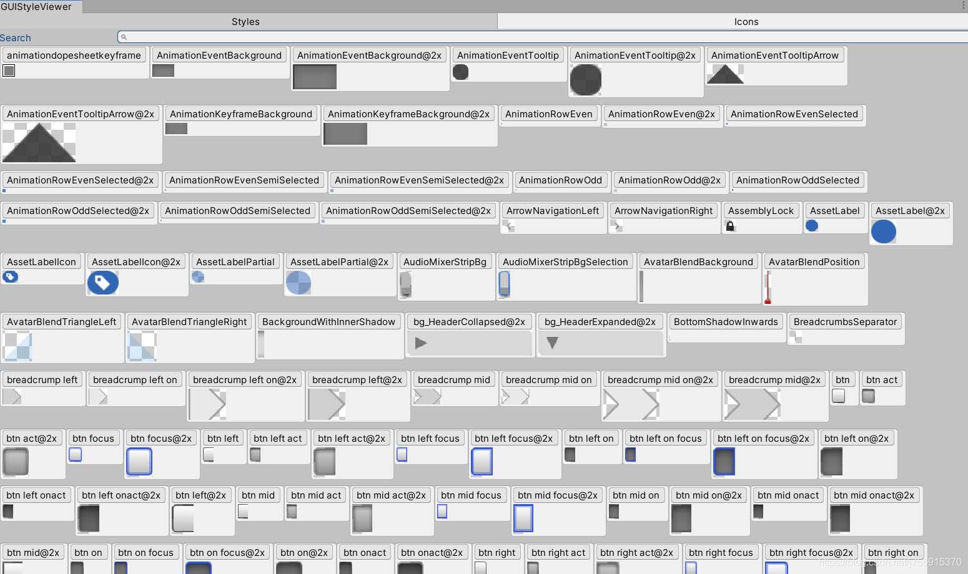The height and width of the screenshot is (574, 968).
Task: Click the bg_HeaderExpanded@2x down-pointing arrow
Action: 552,343
